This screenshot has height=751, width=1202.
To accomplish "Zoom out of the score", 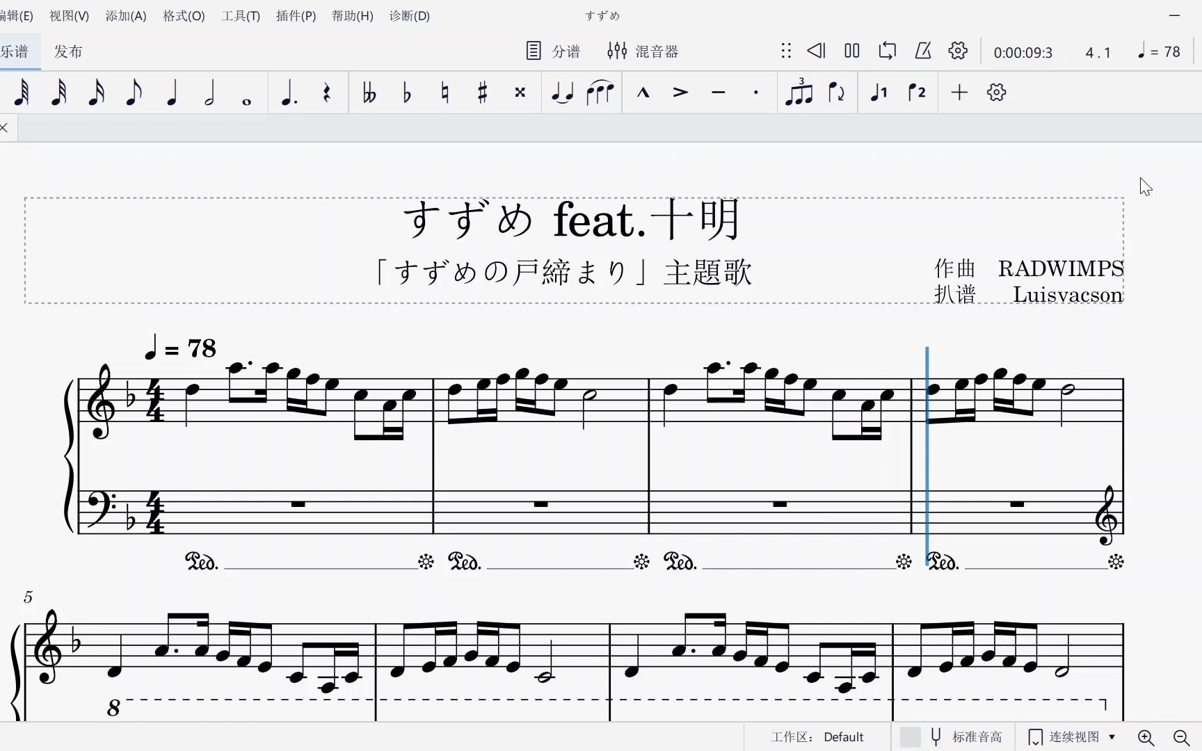I will click(1181, 737).
